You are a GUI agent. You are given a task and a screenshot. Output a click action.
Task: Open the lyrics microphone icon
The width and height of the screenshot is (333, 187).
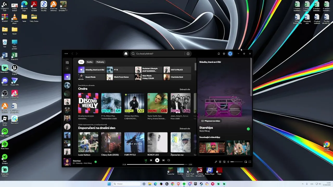click(216, 162)
